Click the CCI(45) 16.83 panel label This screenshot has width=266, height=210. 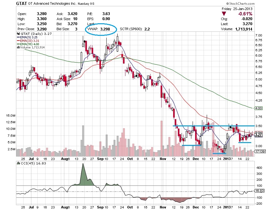pos(33,163)
